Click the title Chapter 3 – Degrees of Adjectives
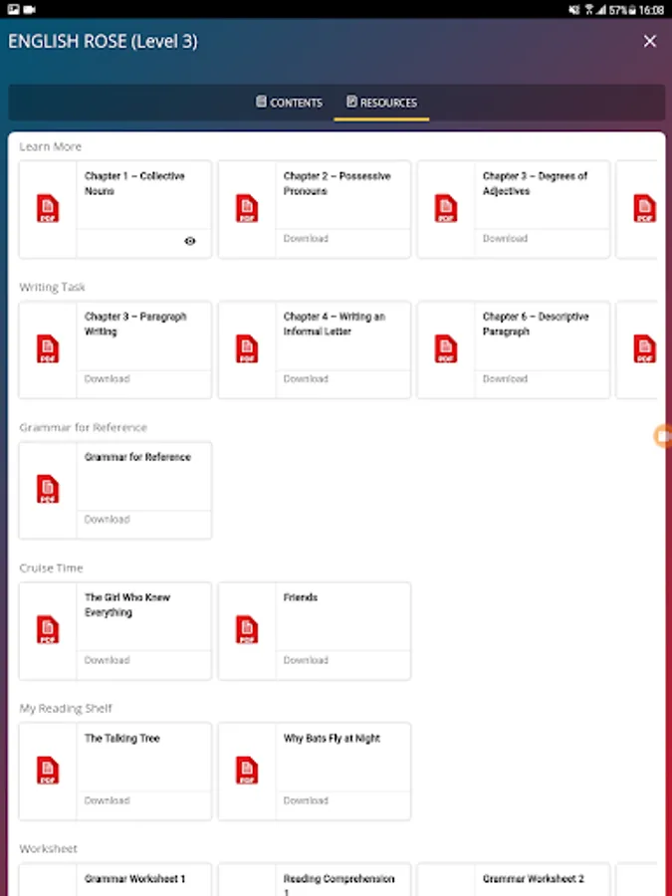 (x=535, y=183)
